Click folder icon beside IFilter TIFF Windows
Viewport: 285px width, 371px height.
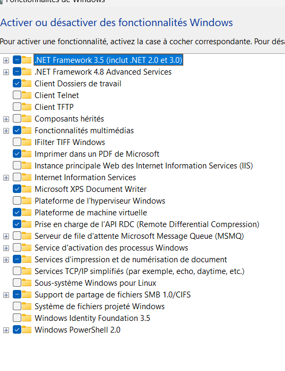pos(27,142)
